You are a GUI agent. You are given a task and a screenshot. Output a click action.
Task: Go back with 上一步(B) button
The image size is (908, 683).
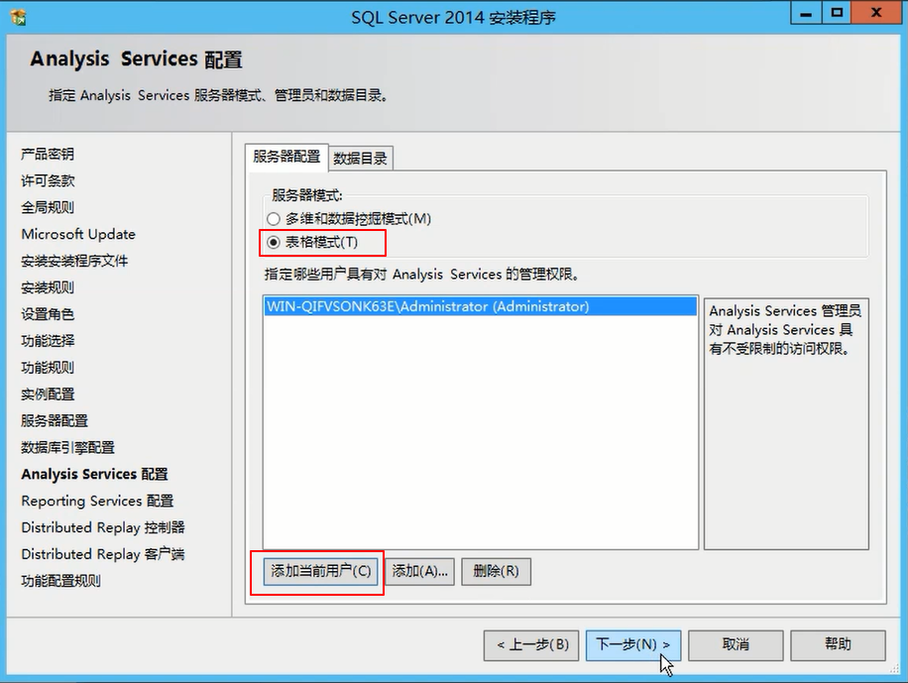click(531, 644)
